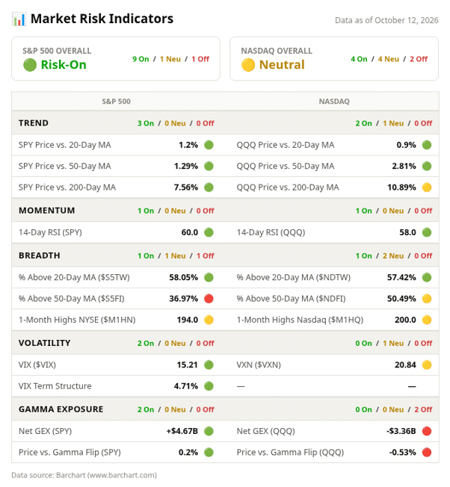Click the yellow dot for QQQ Price vs. 200-Day MA

pos(427,187)
